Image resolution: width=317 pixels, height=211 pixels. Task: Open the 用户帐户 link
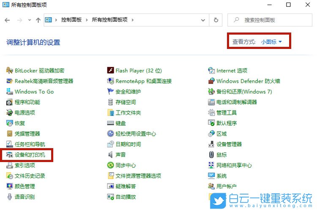[x=227, y=186]
